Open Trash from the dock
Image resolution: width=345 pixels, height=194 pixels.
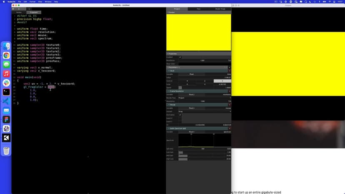6,151
